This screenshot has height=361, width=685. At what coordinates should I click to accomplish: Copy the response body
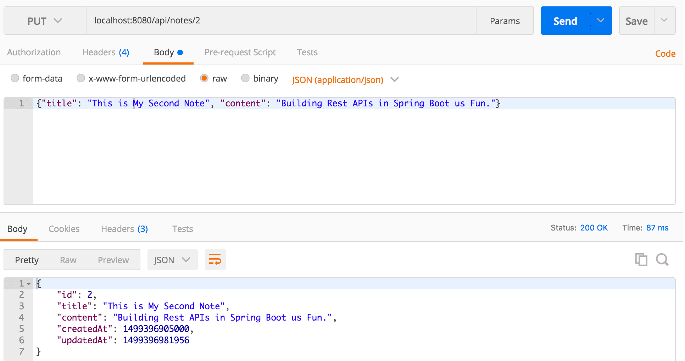(641, 260)
